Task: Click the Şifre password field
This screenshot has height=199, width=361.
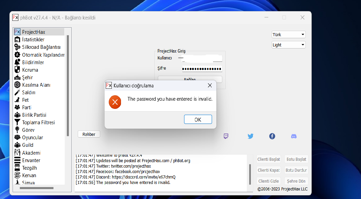Action: [202, 69]
